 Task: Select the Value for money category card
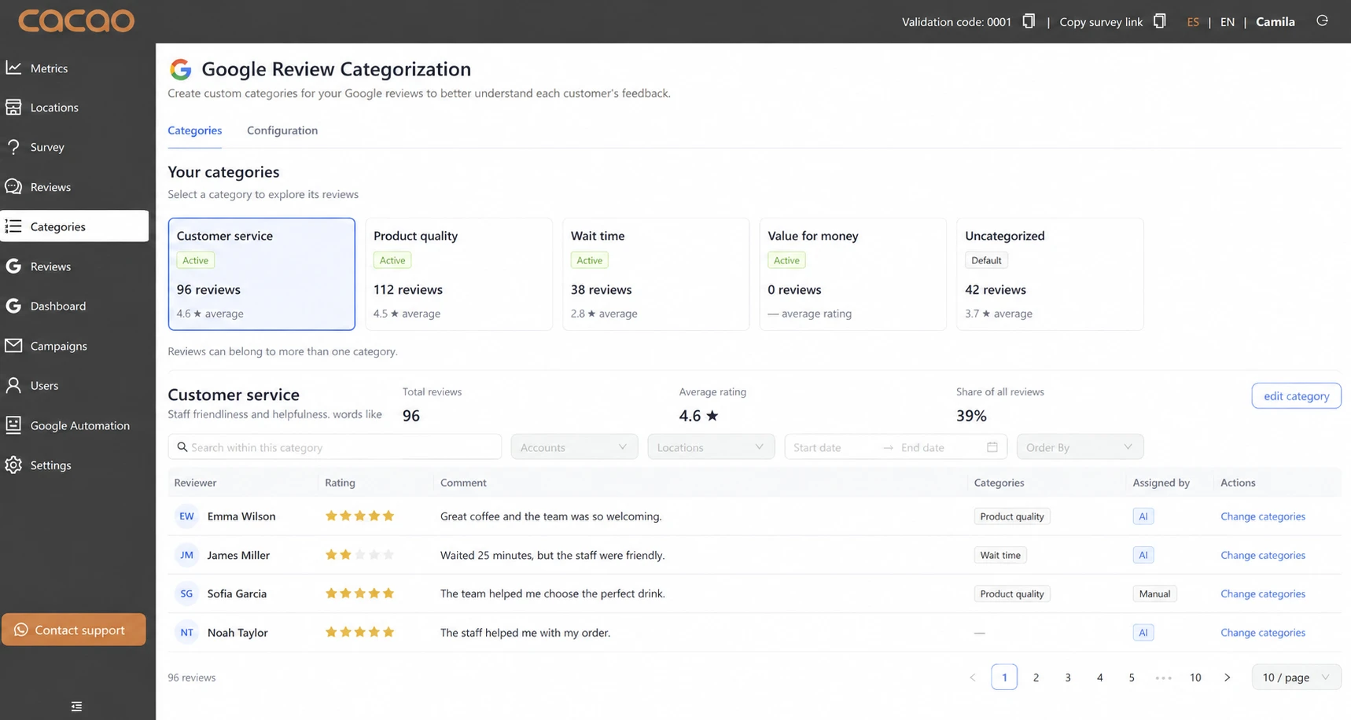[x=853, y=274]
